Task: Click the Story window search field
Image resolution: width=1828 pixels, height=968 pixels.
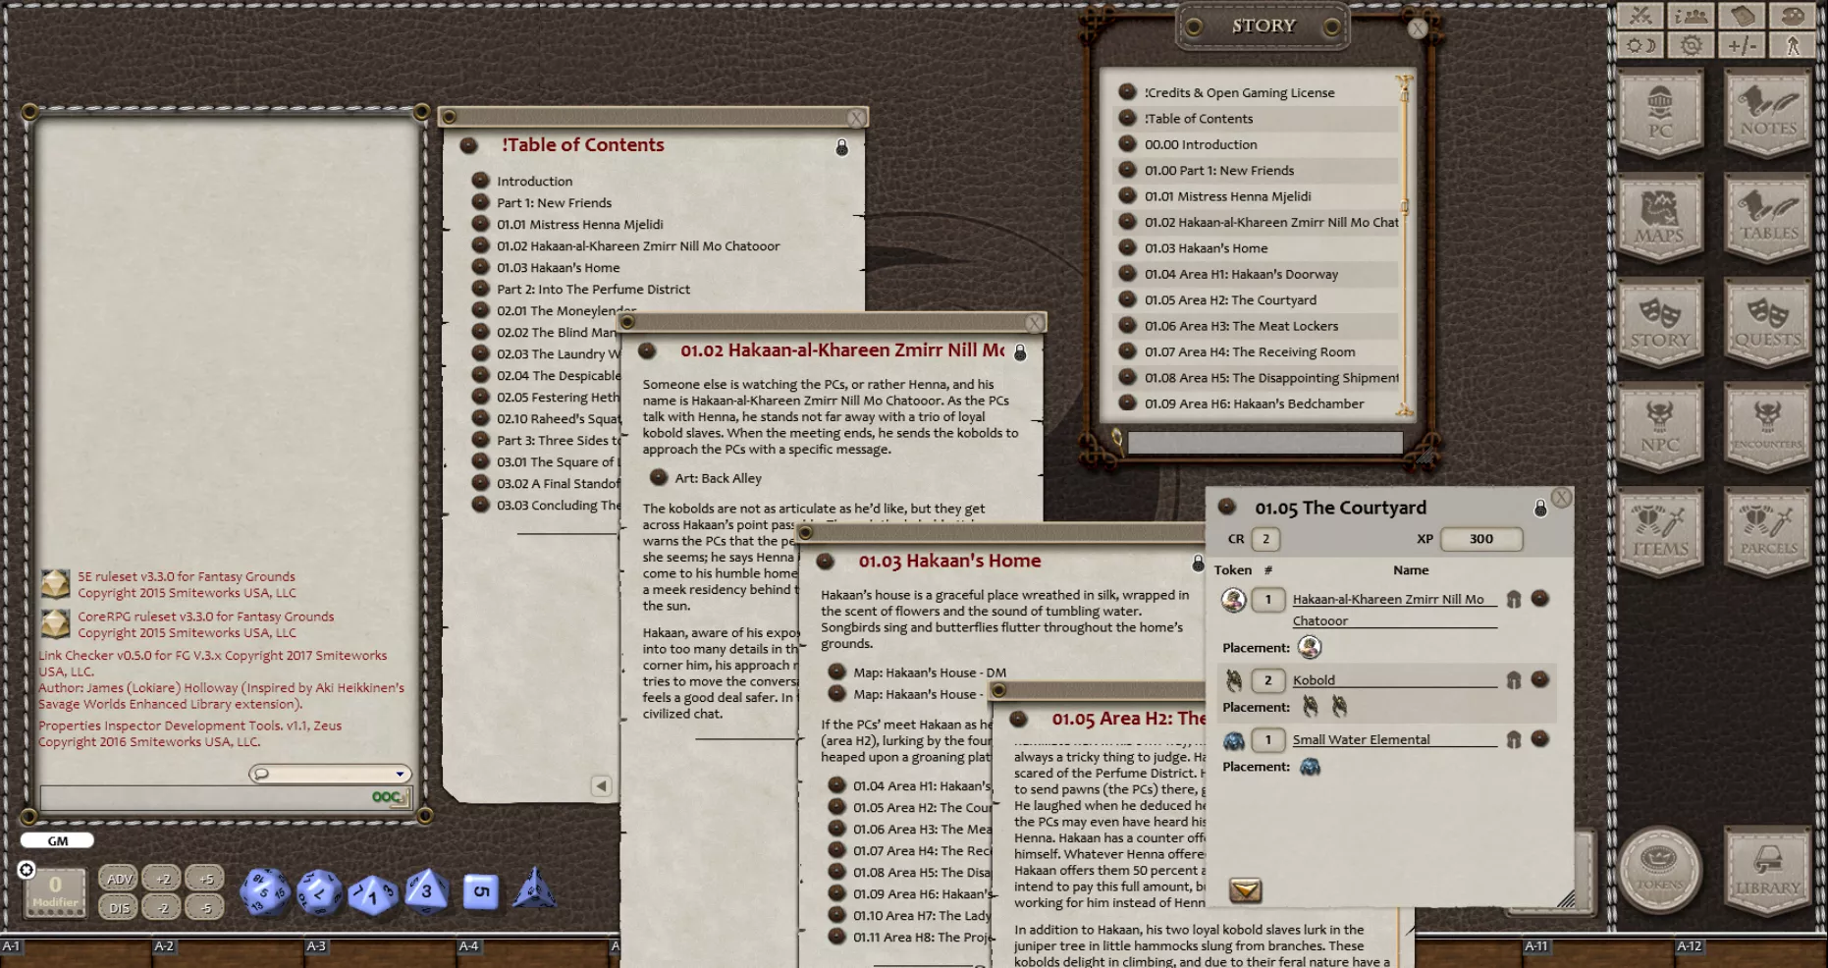Action: [1264, 443]
